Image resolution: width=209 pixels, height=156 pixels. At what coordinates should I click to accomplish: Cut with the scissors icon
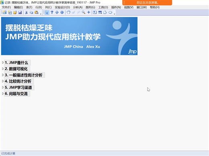(27, 12)
